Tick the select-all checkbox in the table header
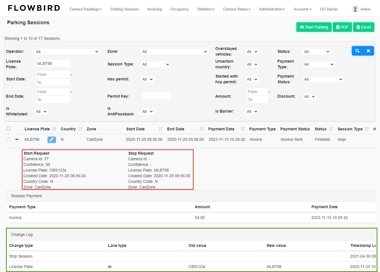 tap(8, 129)
